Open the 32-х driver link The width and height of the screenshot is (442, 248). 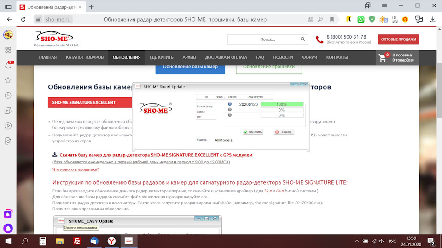(268, 191)
